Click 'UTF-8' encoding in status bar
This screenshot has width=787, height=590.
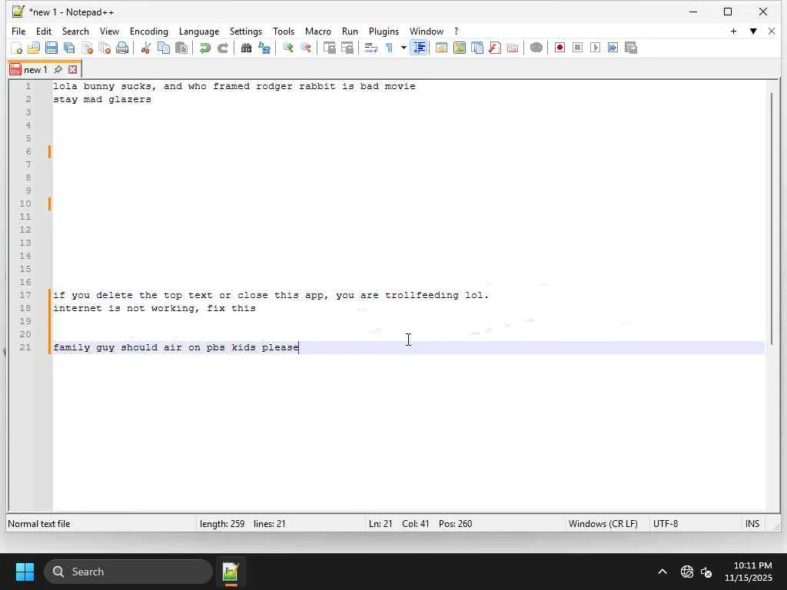click(665, 524)
